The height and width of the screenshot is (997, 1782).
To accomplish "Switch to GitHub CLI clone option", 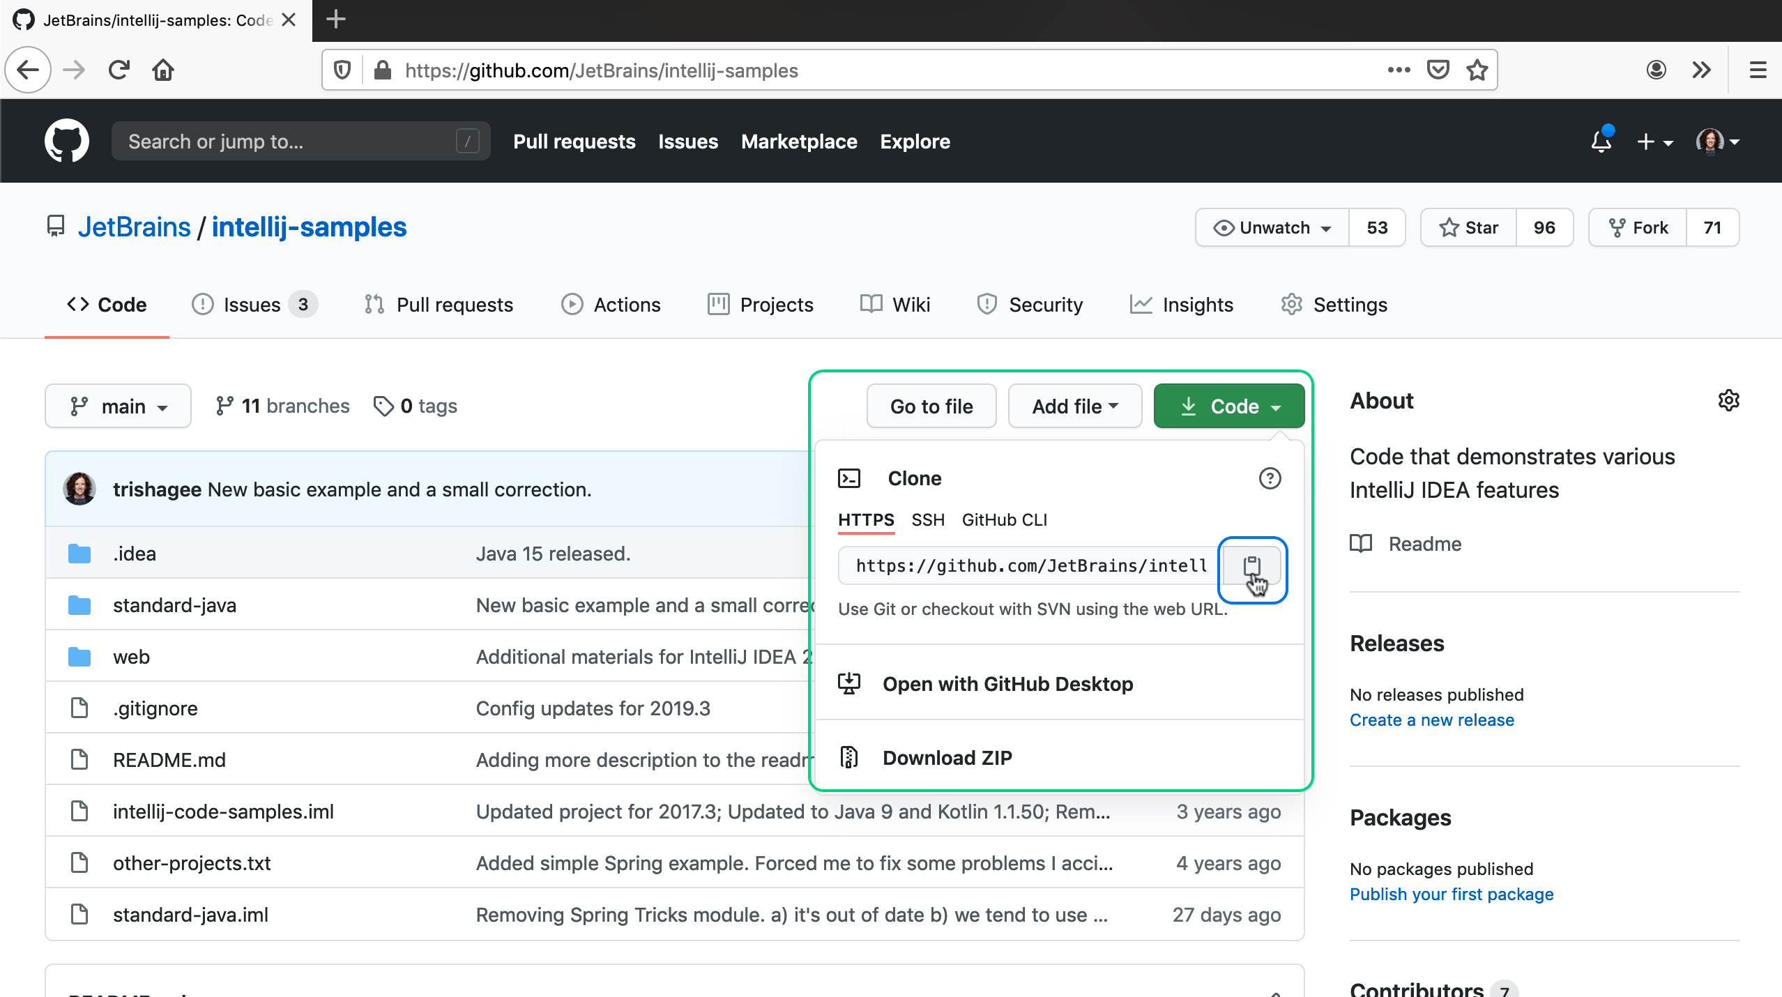I will point(1004,519).
